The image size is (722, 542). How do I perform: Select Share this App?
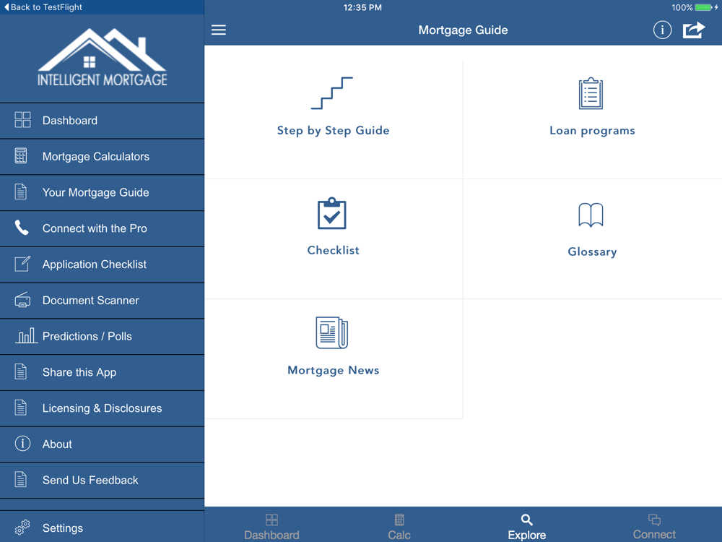(x=103, y=372)
